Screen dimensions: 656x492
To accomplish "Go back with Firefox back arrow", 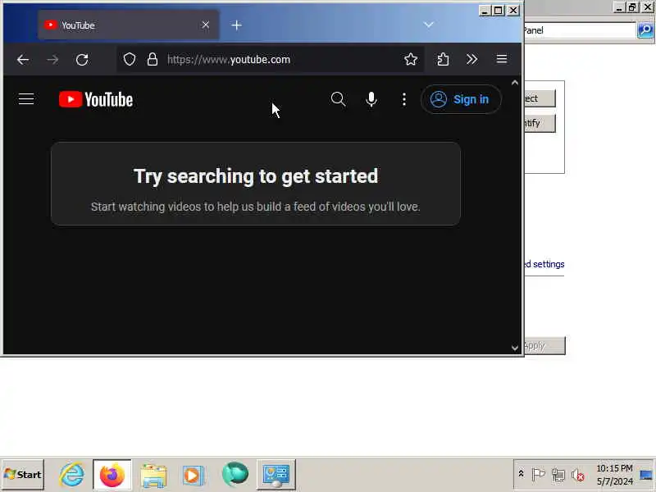I will [x=23, y=59].
